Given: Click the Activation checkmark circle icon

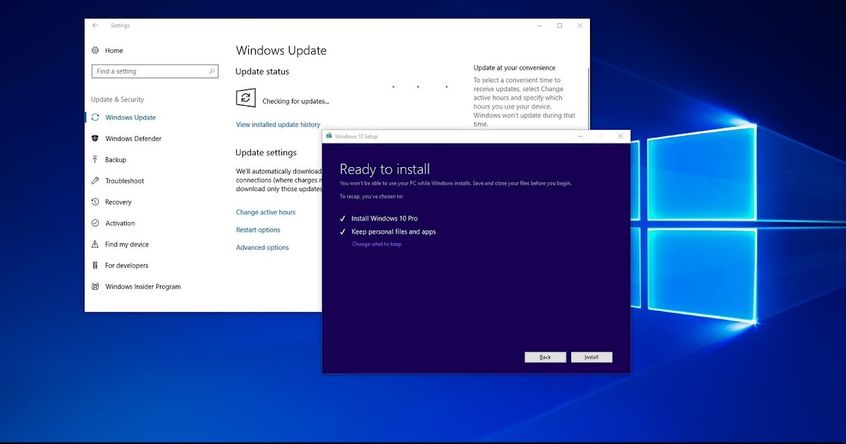Looking at the screenshot, I should pos(95,223).
